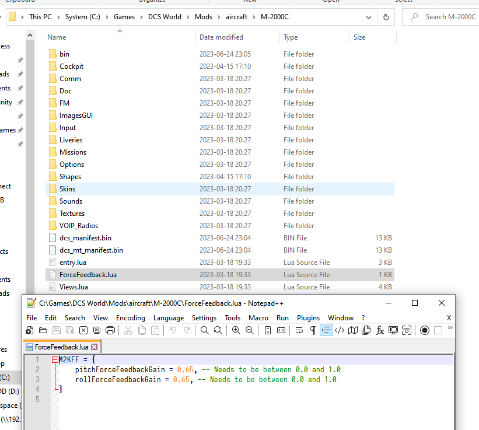Toggle Show All Characters pilcrow icon
This screenshot has width=479, height=430.
pyautogui.click(x=313, y=330)
